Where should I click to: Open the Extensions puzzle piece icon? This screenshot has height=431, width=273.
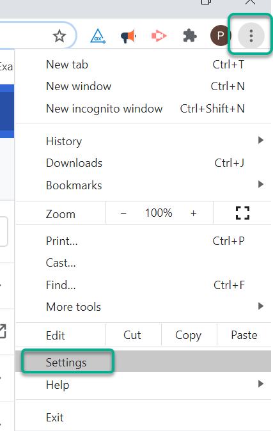point(190,36)
